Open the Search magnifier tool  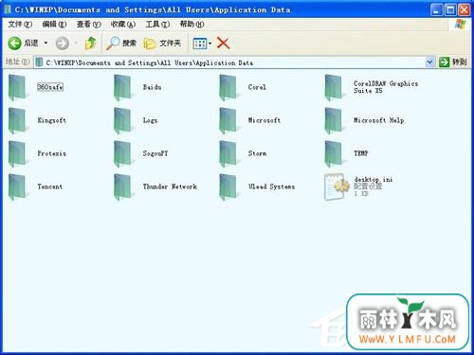tap(121, 44)
